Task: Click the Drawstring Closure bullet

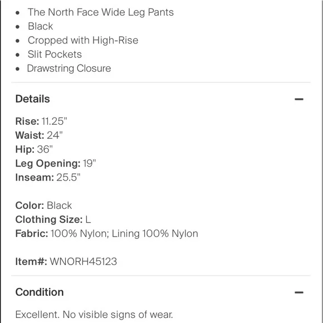Action: point(69,68)
